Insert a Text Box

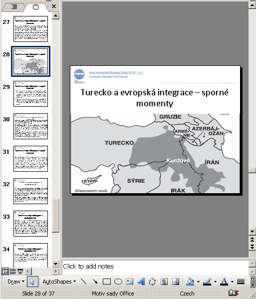point(130,282)
